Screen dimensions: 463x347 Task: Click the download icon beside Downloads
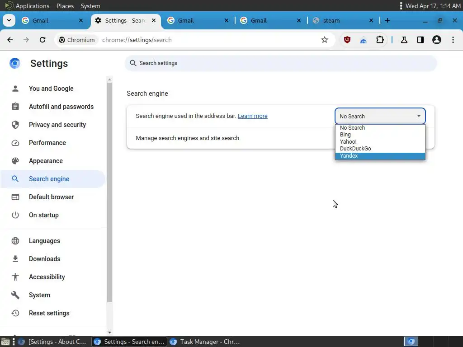point(15,259)
